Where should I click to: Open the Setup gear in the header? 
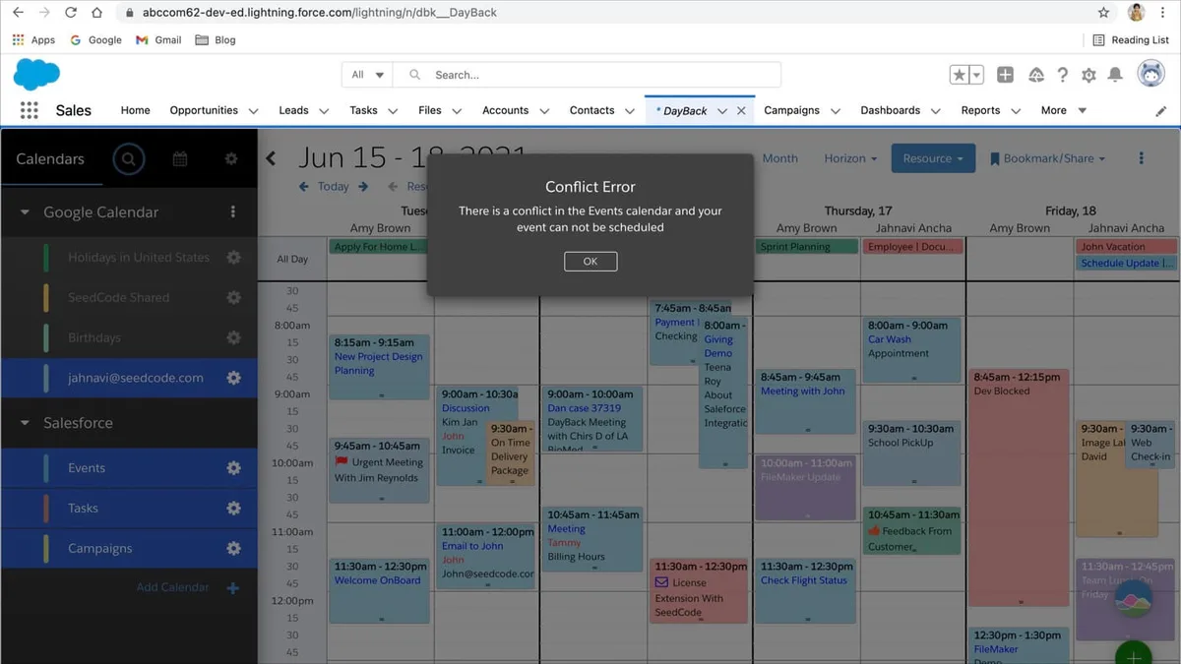tap(1088, 75)
